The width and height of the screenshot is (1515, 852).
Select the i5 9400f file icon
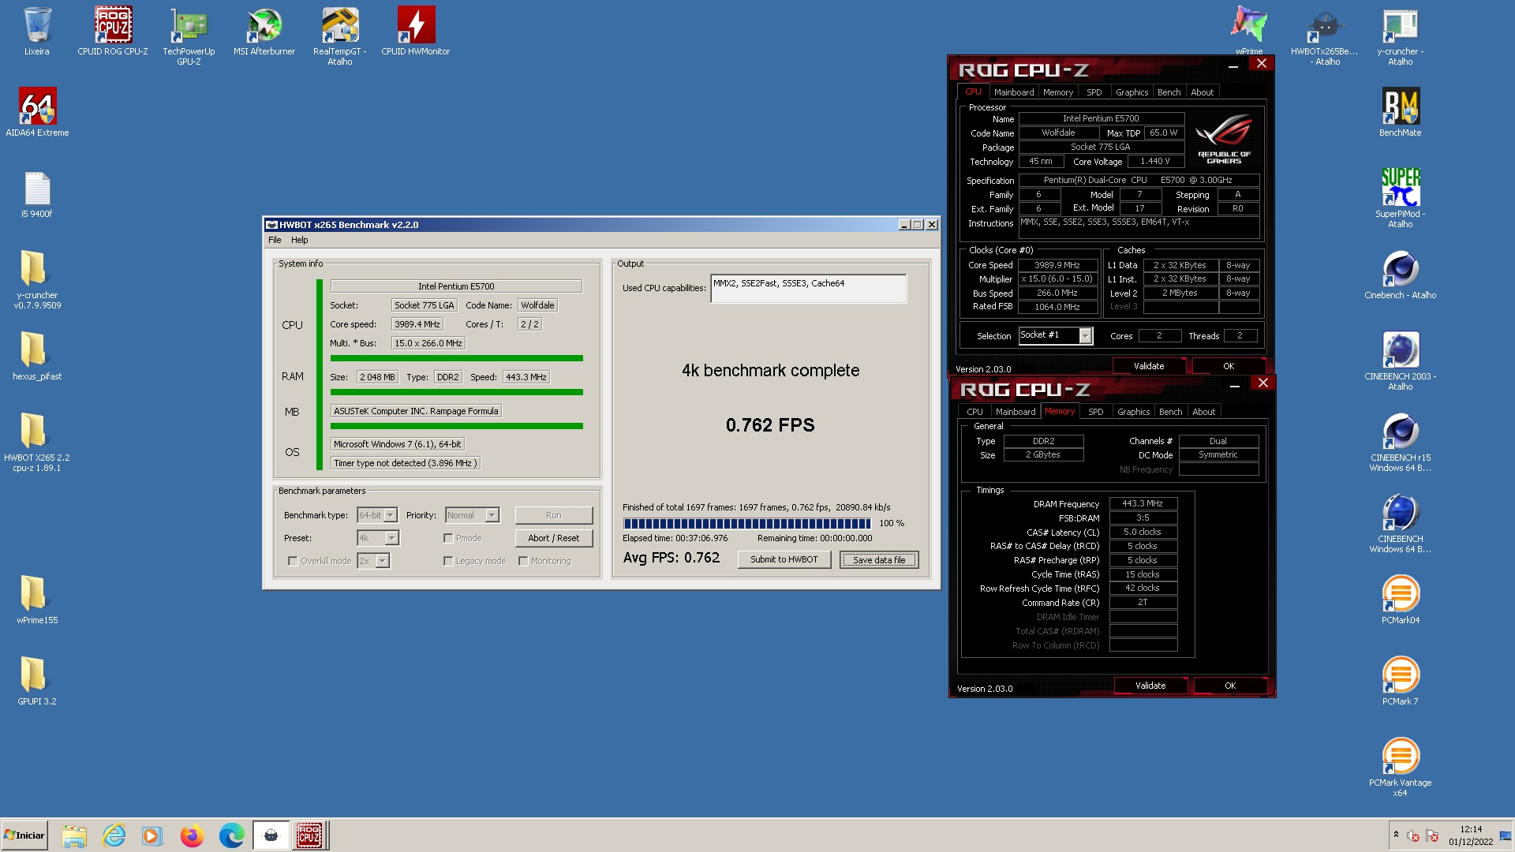(37, 194)
